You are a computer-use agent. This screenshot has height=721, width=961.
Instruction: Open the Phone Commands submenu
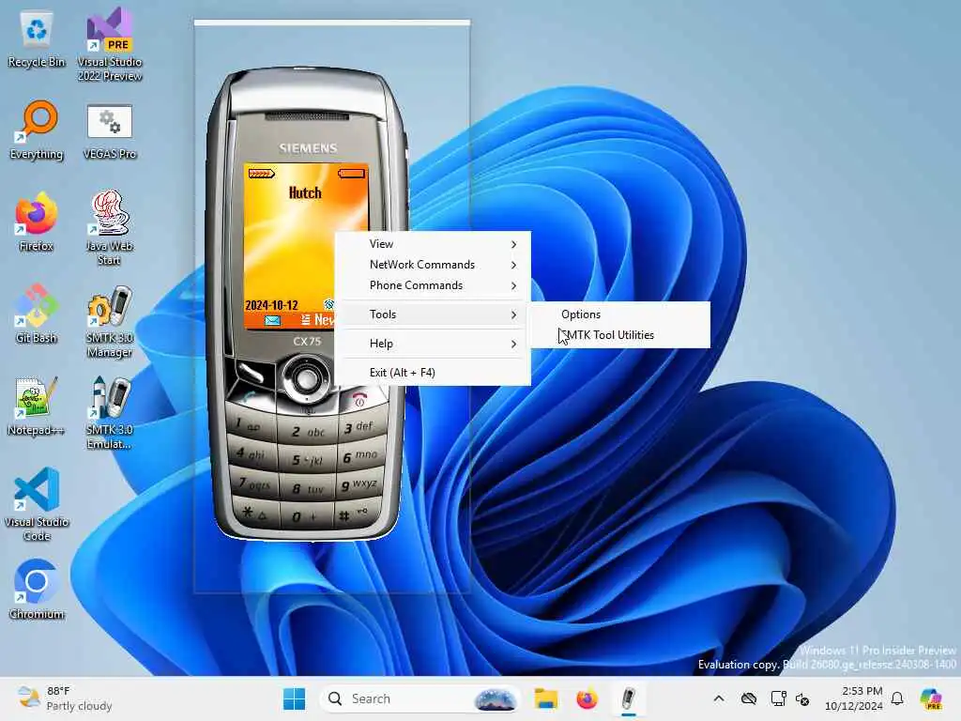[434, 285]
